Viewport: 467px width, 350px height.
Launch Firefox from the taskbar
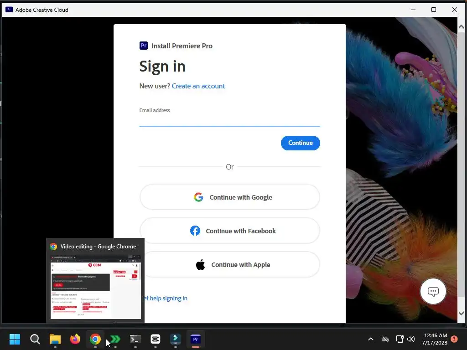(x=75, y=339)
